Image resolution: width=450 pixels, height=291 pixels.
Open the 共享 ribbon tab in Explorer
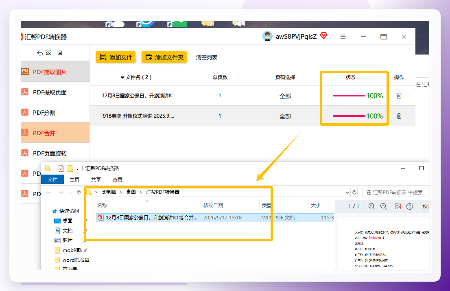click(x=96, y=179)
